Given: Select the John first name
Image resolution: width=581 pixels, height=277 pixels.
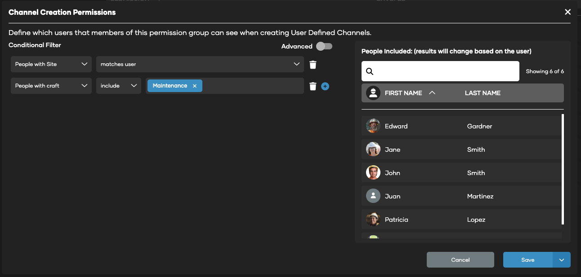Looking at the screenshot, I should (393, 173).
